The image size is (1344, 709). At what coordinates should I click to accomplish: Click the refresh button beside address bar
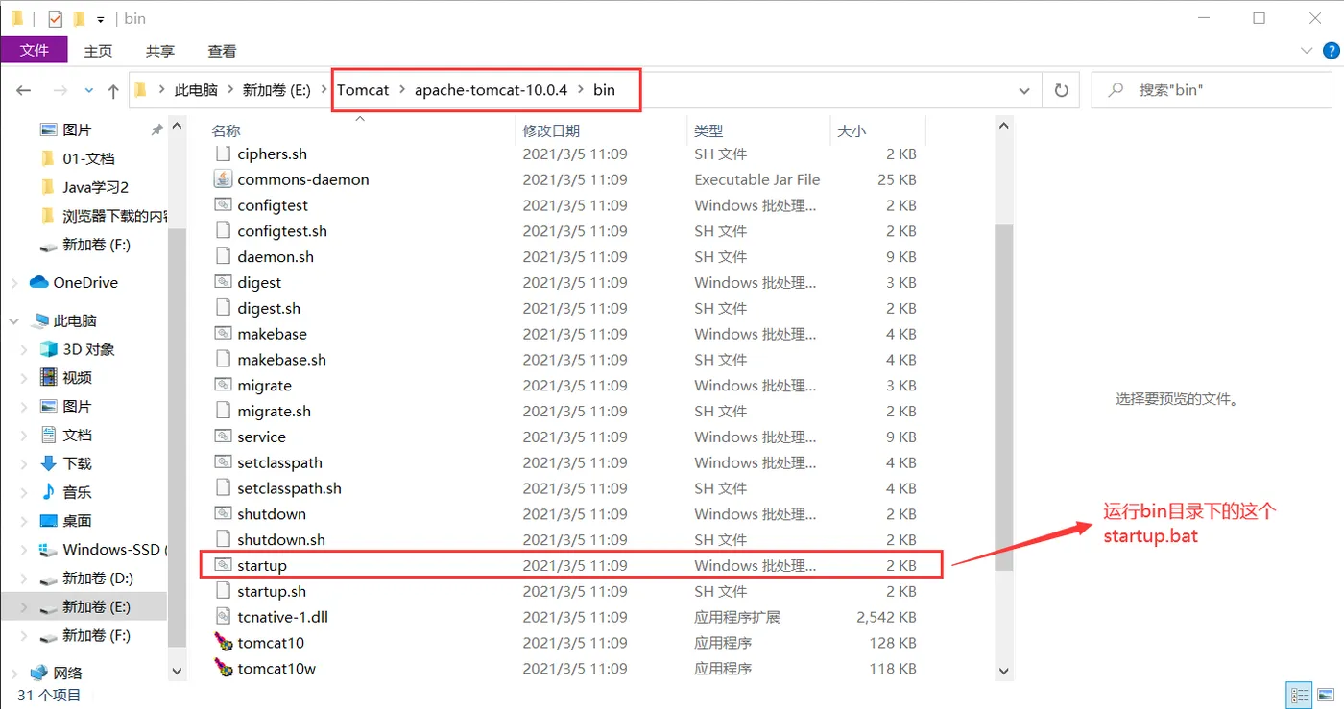click(x=1061, y=90)
